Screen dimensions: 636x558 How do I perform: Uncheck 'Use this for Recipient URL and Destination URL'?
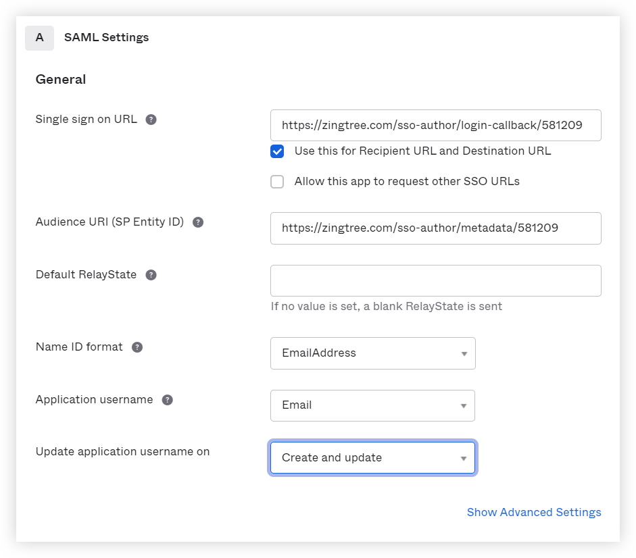tap(277, 151)
